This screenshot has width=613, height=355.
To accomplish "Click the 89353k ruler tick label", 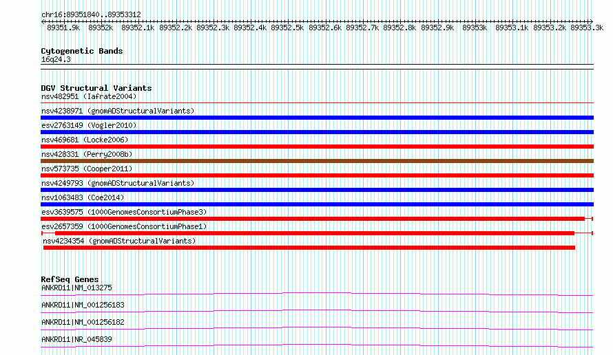I will 475,28.
